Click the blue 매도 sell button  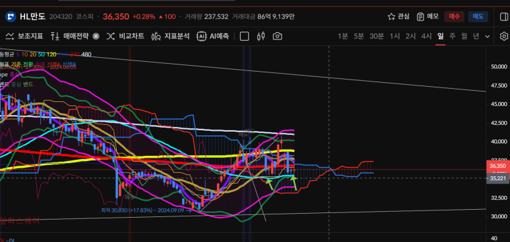(478, 16)
